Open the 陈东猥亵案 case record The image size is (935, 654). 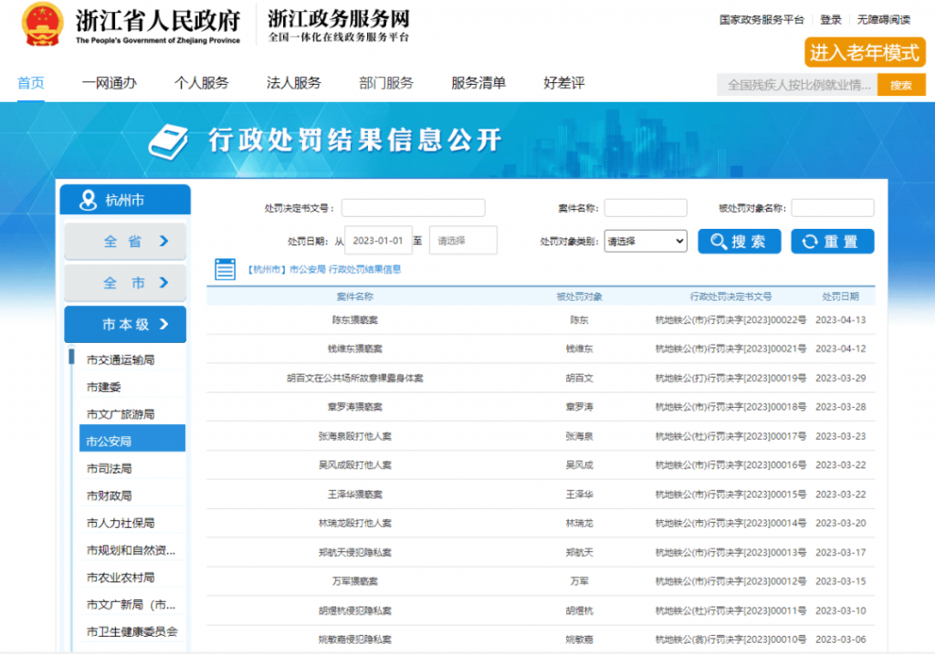click(x=354, y=320)
